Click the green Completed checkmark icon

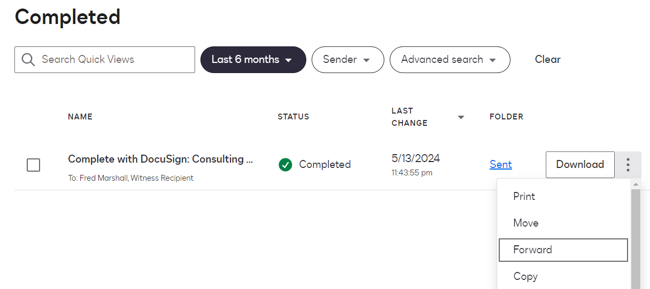[x=285, y=165]
